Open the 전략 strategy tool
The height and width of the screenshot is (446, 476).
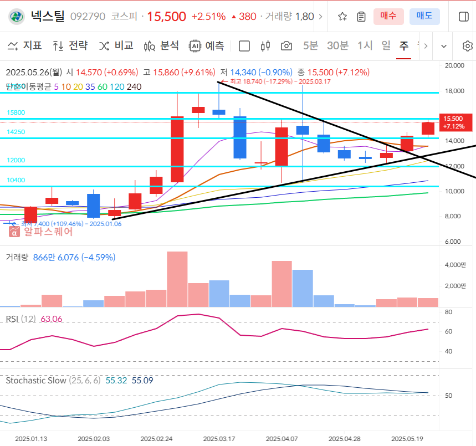(x=70, y=46)
